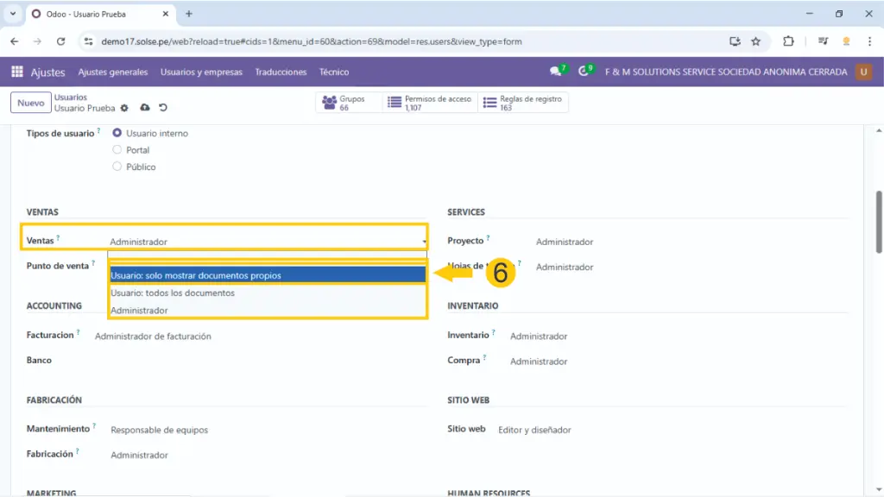The image size is (884, 497).
Task: Bookmark this page with the star icon
Action: (755, 41)
